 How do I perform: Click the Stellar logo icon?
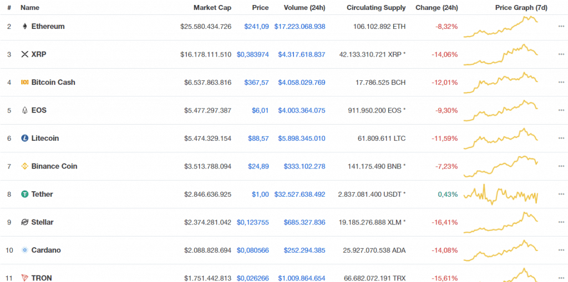click(24, 222)
